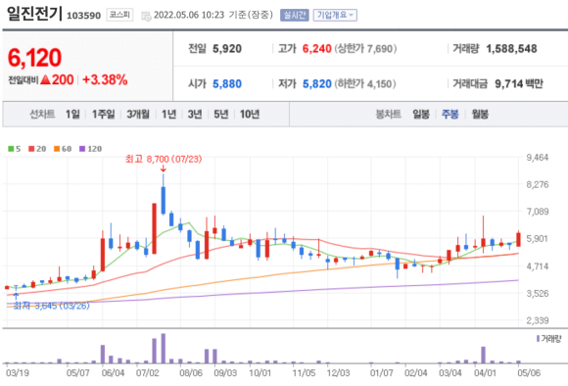This screenshot has width=568, height=386.
Task: Select the 10년 line chart tab
Action: click(x=250, y=115)
